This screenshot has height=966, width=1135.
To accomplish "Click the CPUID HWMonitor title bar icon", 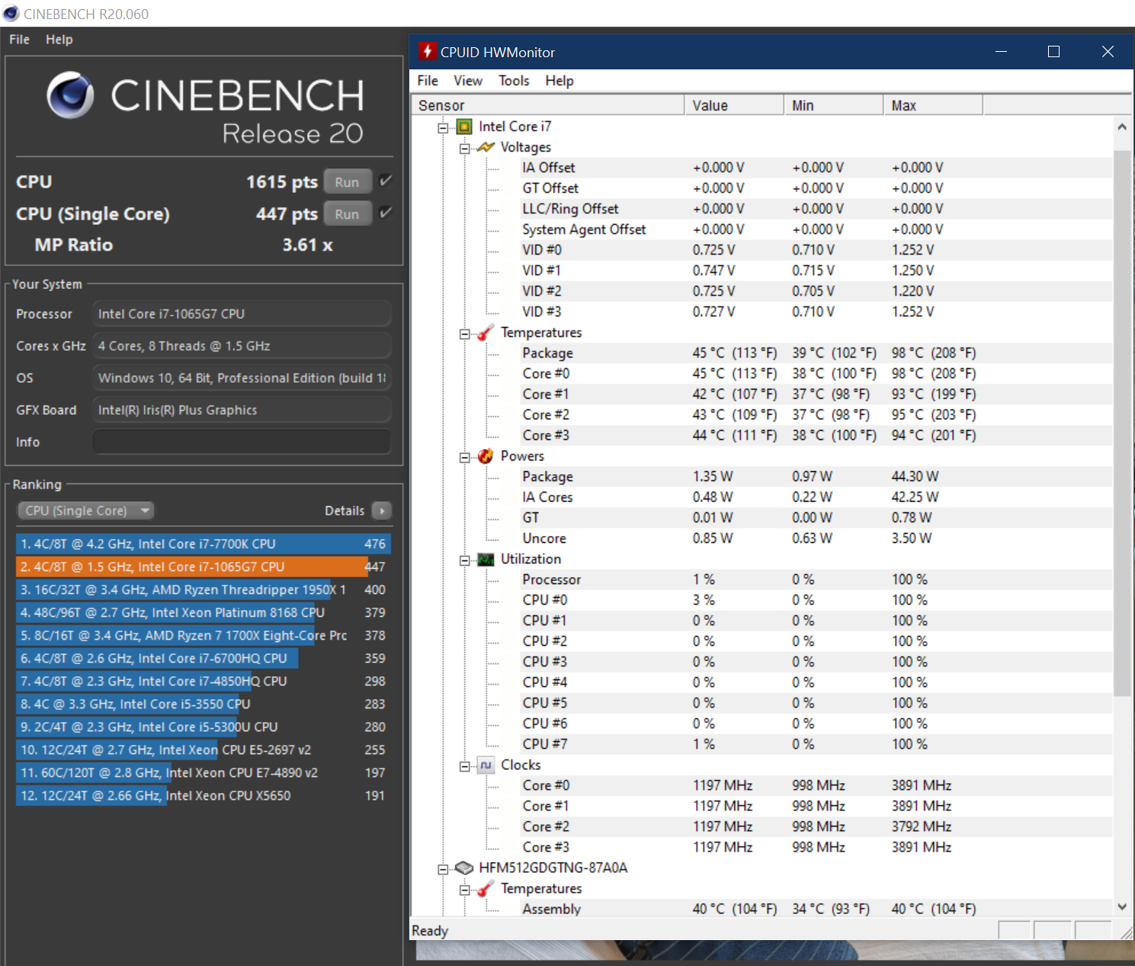I will (428, 52).
